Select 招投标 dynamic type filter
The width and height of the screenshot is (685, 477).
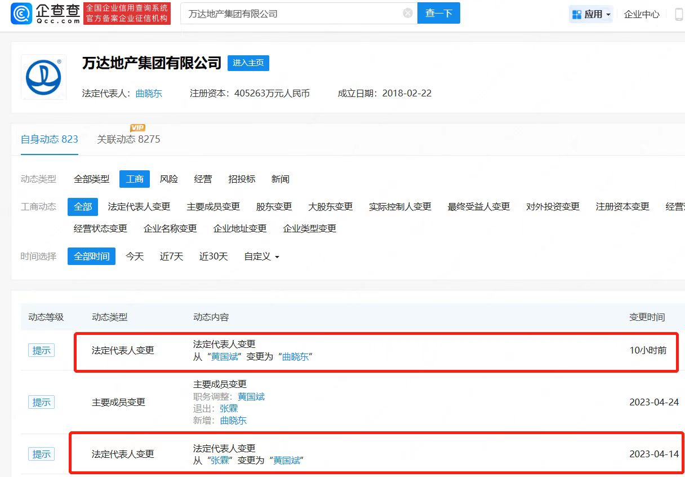point(242,179)
